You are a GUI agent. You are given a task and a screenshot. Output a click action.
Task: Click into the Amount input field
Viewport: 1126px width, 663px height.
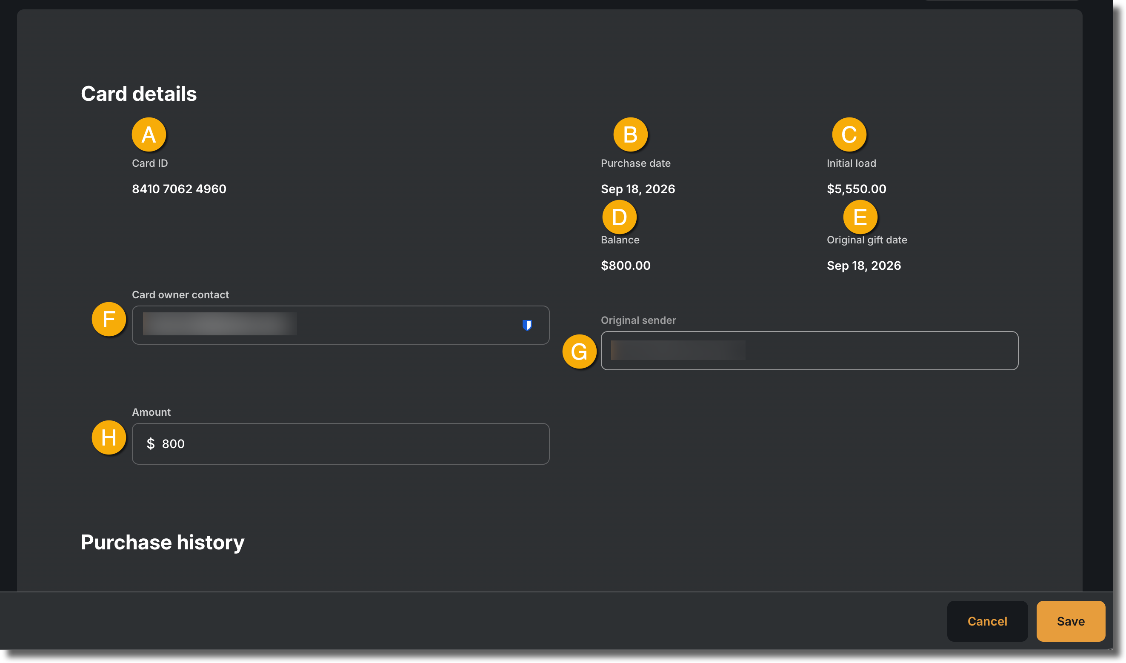340,444
